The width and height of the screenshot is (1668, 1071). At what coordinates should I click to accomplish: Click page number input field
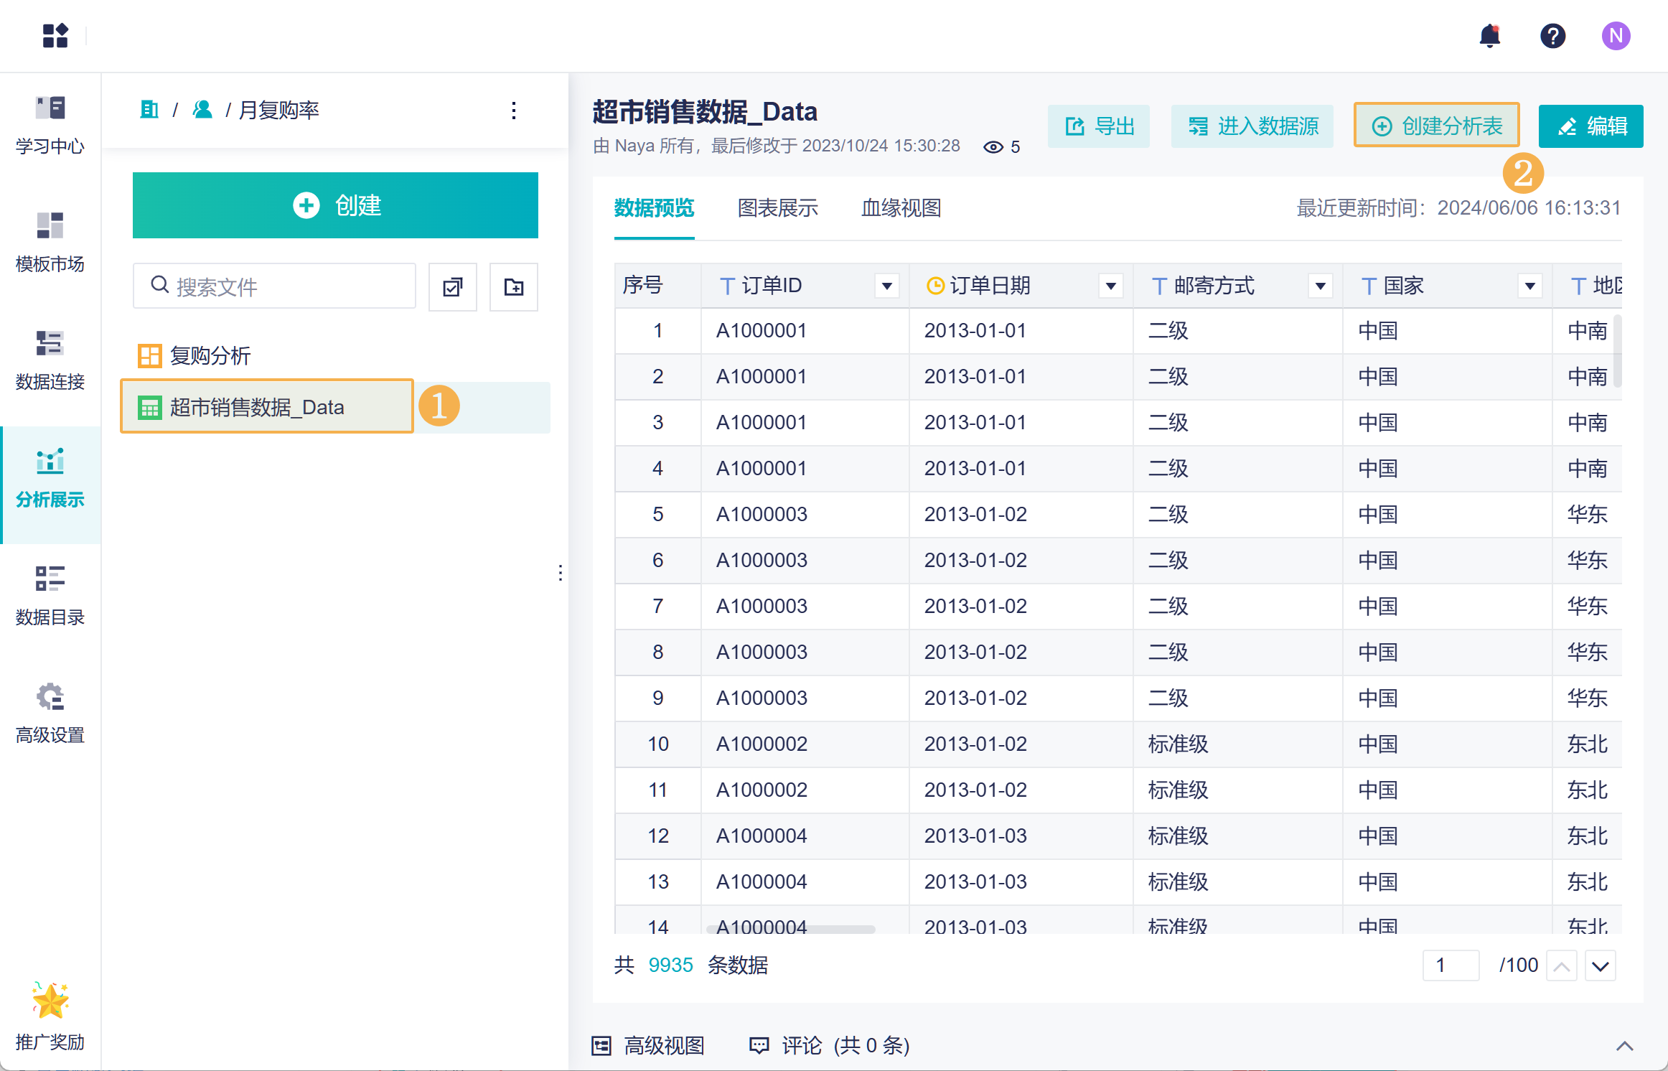pyautogui.click(x=1451, y=965)
